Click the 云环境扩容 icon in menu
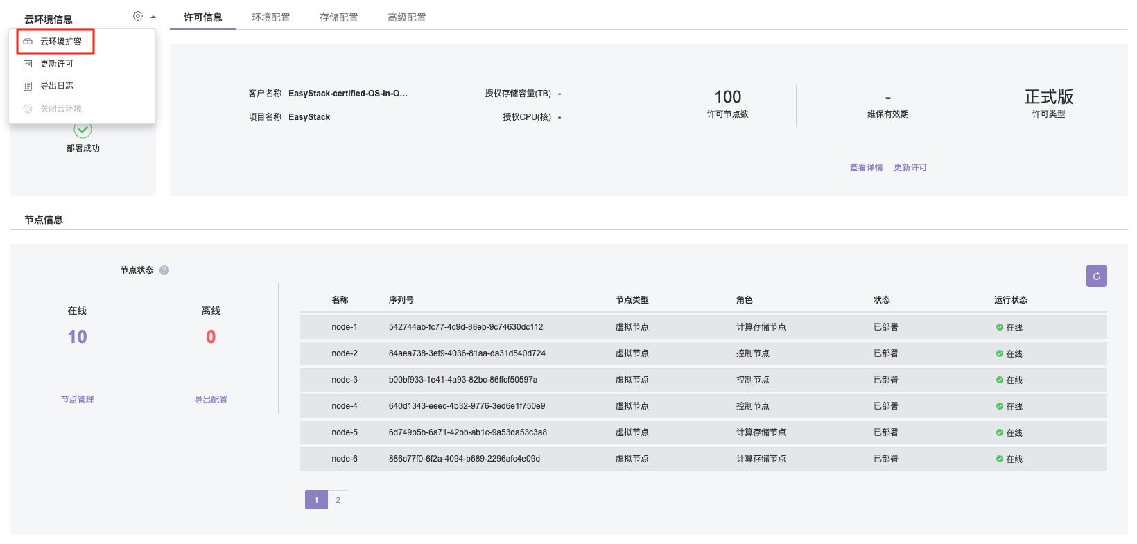Viewport: 1137px width, 544px height. tap(28, 42)
